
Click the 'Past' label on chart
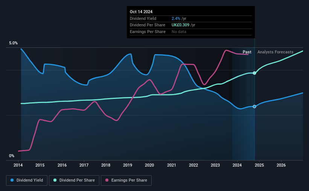pos(247,52)
